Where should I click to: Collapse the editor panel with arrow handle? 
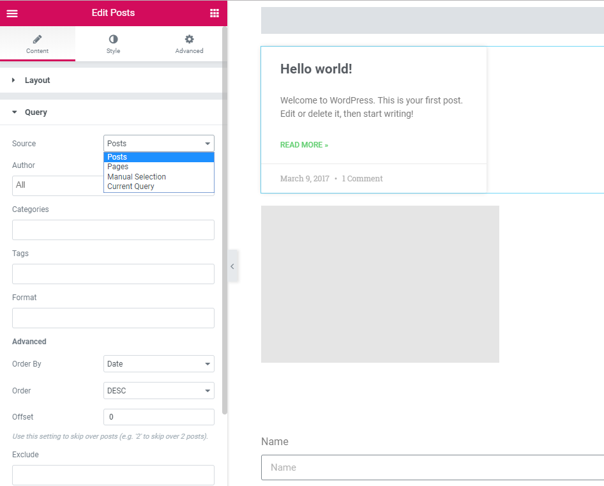(232, 266)
